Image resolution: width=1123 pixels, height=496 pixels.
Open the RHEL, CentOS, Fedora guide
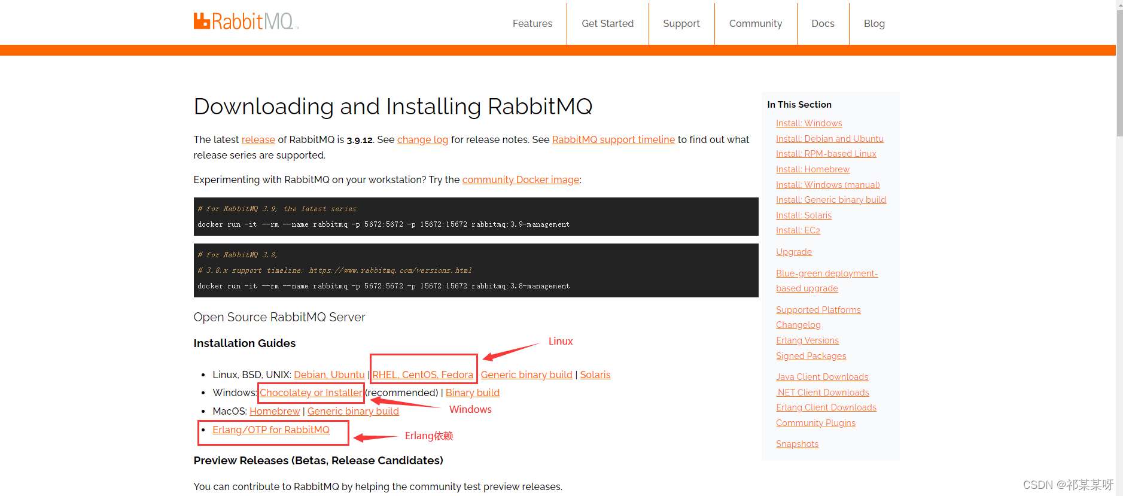click(x=422, y=375)
